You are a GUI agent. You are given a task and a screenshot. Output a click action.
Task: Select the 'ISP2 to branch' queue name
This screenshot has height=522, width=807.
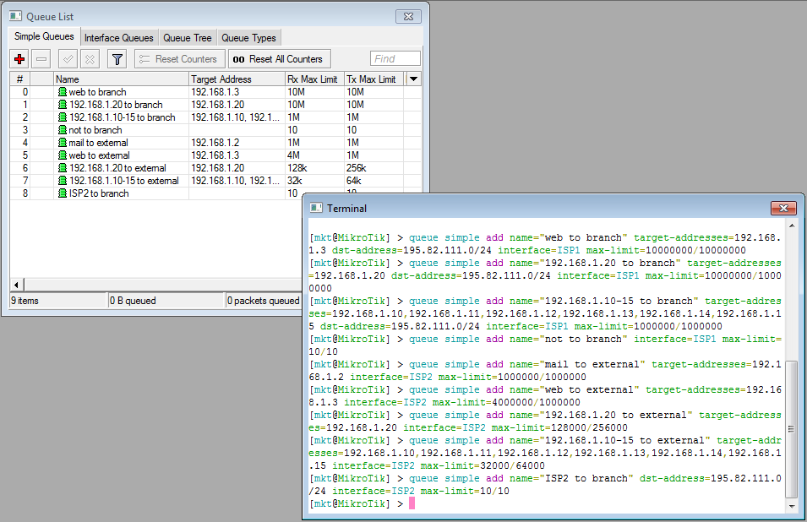click(99, 193)
